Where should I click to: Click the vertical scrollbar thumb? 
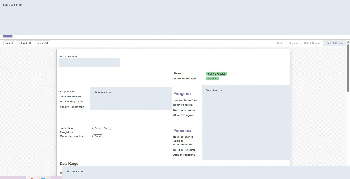tap(348, 68)
